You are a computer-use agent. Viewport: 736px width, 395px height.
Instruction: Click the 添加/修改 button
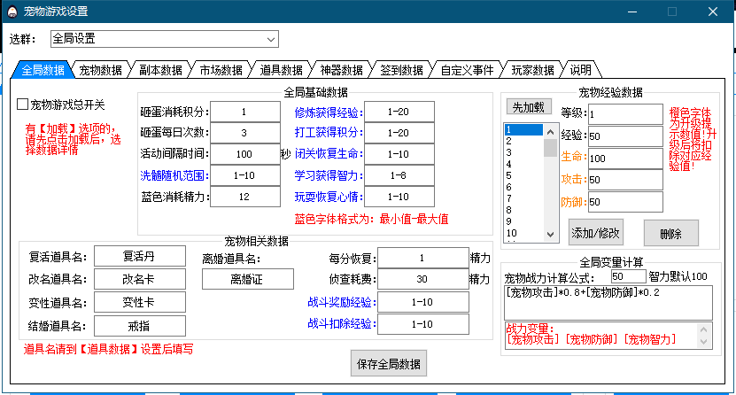(595, 233)
